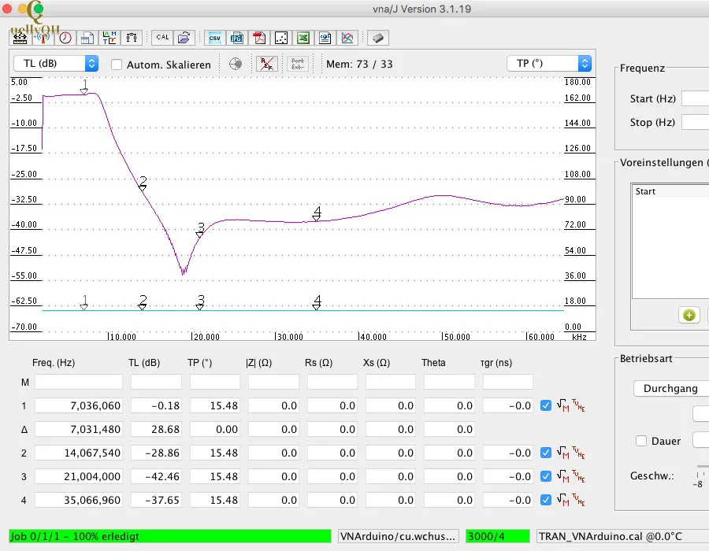Click the dotted scatter export icon

point(281,38)
